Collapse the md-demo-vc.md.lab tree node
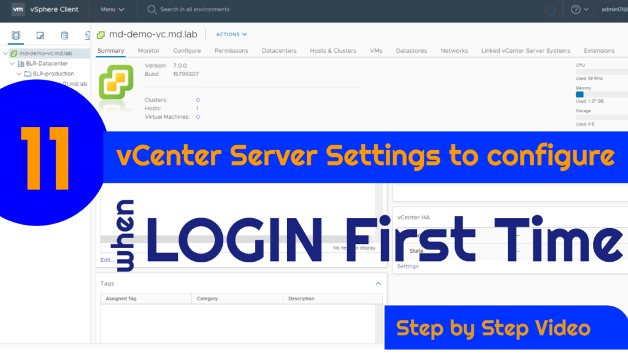Viewport: 628px width, 353px height. pos(5,53)
